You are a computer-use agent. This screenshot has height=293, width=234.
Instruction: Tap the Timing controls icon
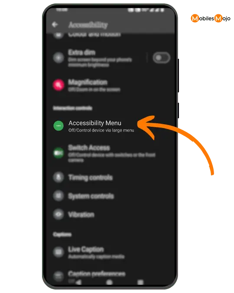tap(58, 177)
